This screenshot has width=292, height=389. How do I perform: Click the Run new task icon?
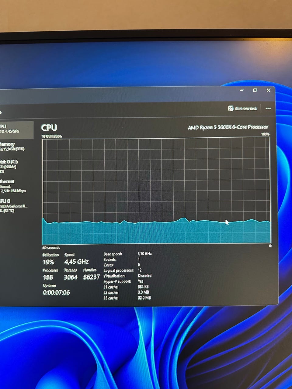click(x=231, y=108)
